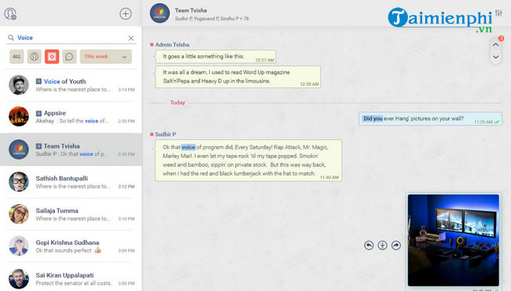Click the search magnifier icon

11,38
